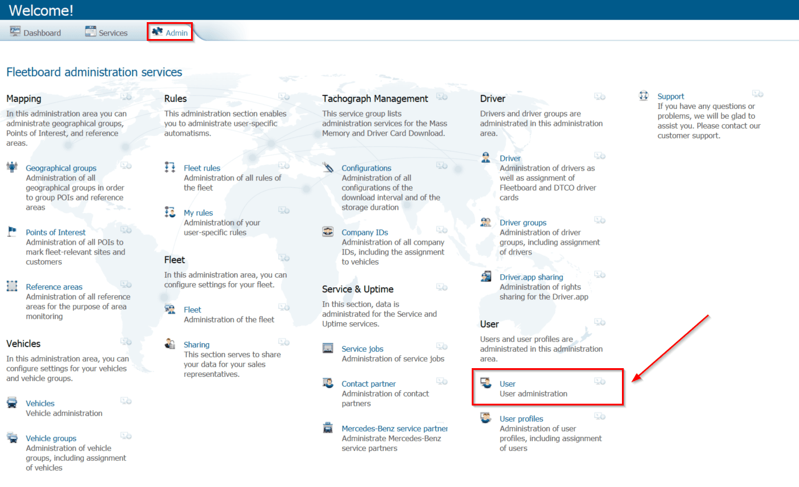
Task: Click the Support lifebuoy icon
Action: (x=644, y=96)
